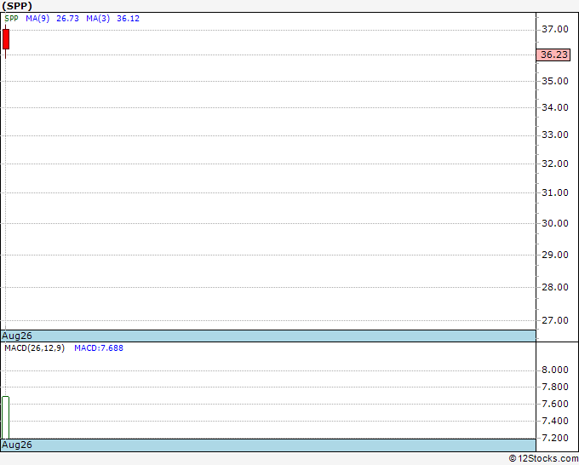Click the 28.00 price axis label

tap(555, 287)
